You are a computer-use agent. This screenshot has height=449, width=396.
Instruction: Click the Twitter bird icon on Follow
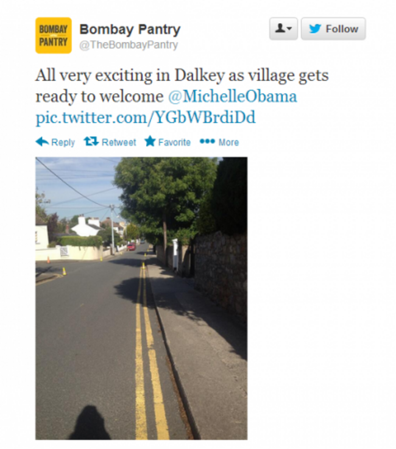tap(315, 29)
